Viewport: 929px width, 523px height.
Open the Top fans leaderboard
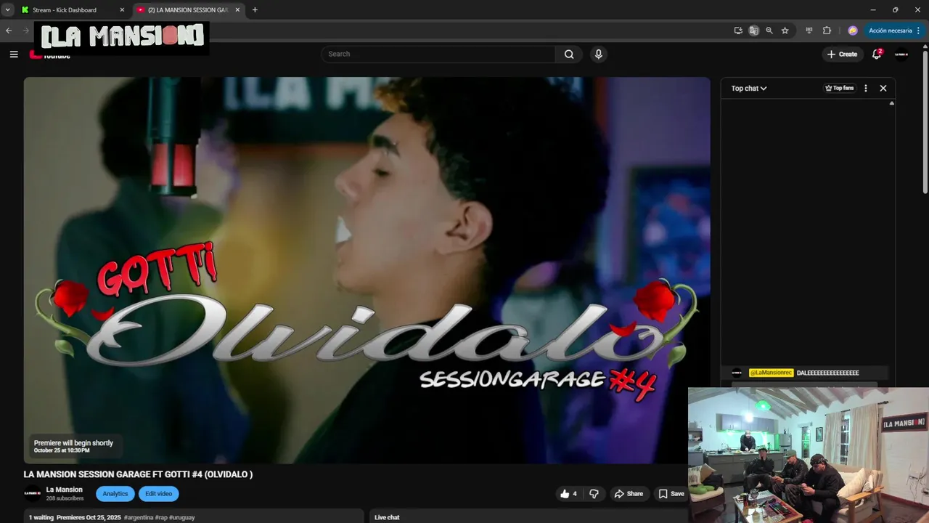click(x=840, y=89)
